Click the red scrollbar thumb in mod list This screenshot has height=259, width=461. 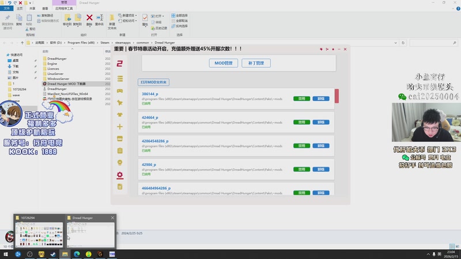pyautogui.click(x=337, y=96)
